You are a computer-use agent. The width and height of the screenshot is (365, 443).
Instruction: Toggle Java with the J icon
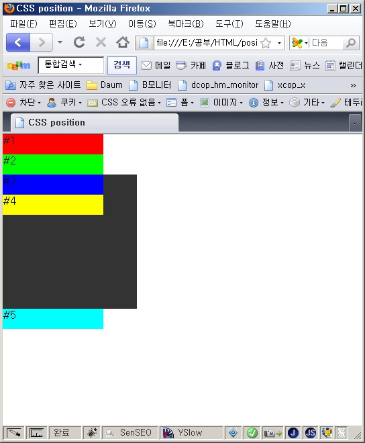[293, 432]
